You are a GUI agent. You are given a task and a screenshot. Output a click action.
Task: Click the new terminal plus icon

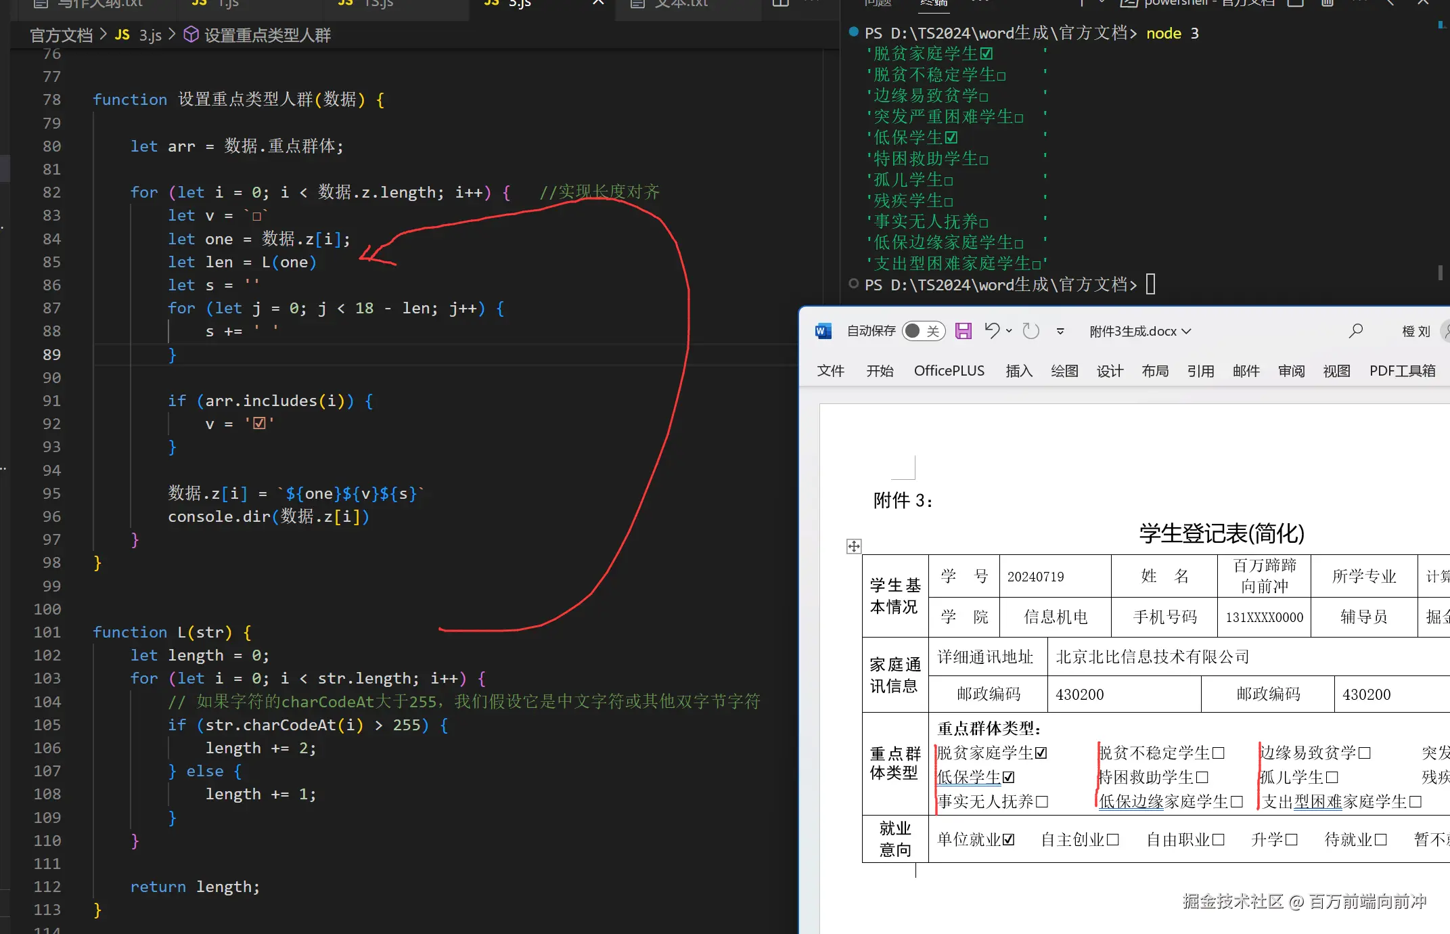pos(1083,4)
